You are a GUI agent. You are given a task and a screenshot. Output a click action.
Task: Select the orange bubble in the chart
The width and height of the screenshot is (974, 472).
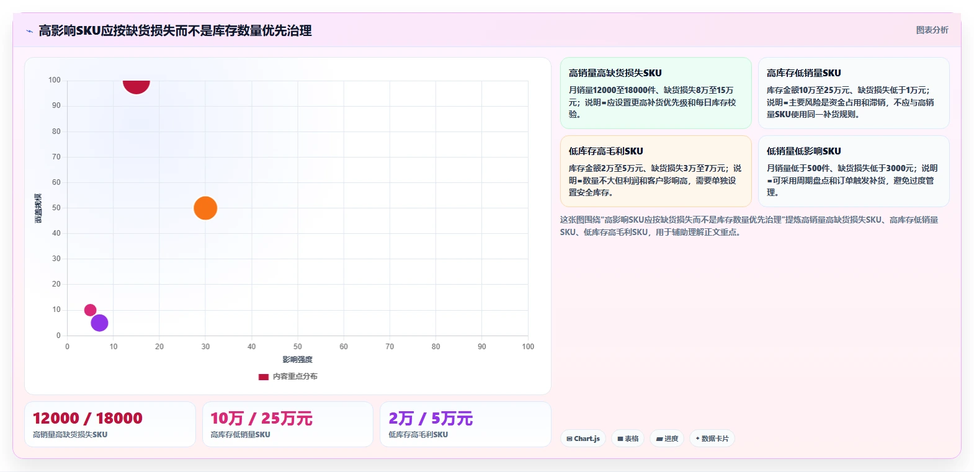pyautogui.click(x=205, y=208)
